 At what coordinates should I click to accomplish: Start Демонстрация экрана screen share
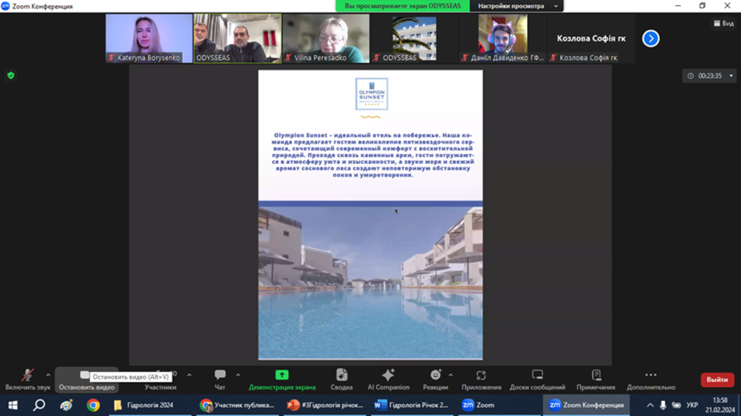coord(281,379)
